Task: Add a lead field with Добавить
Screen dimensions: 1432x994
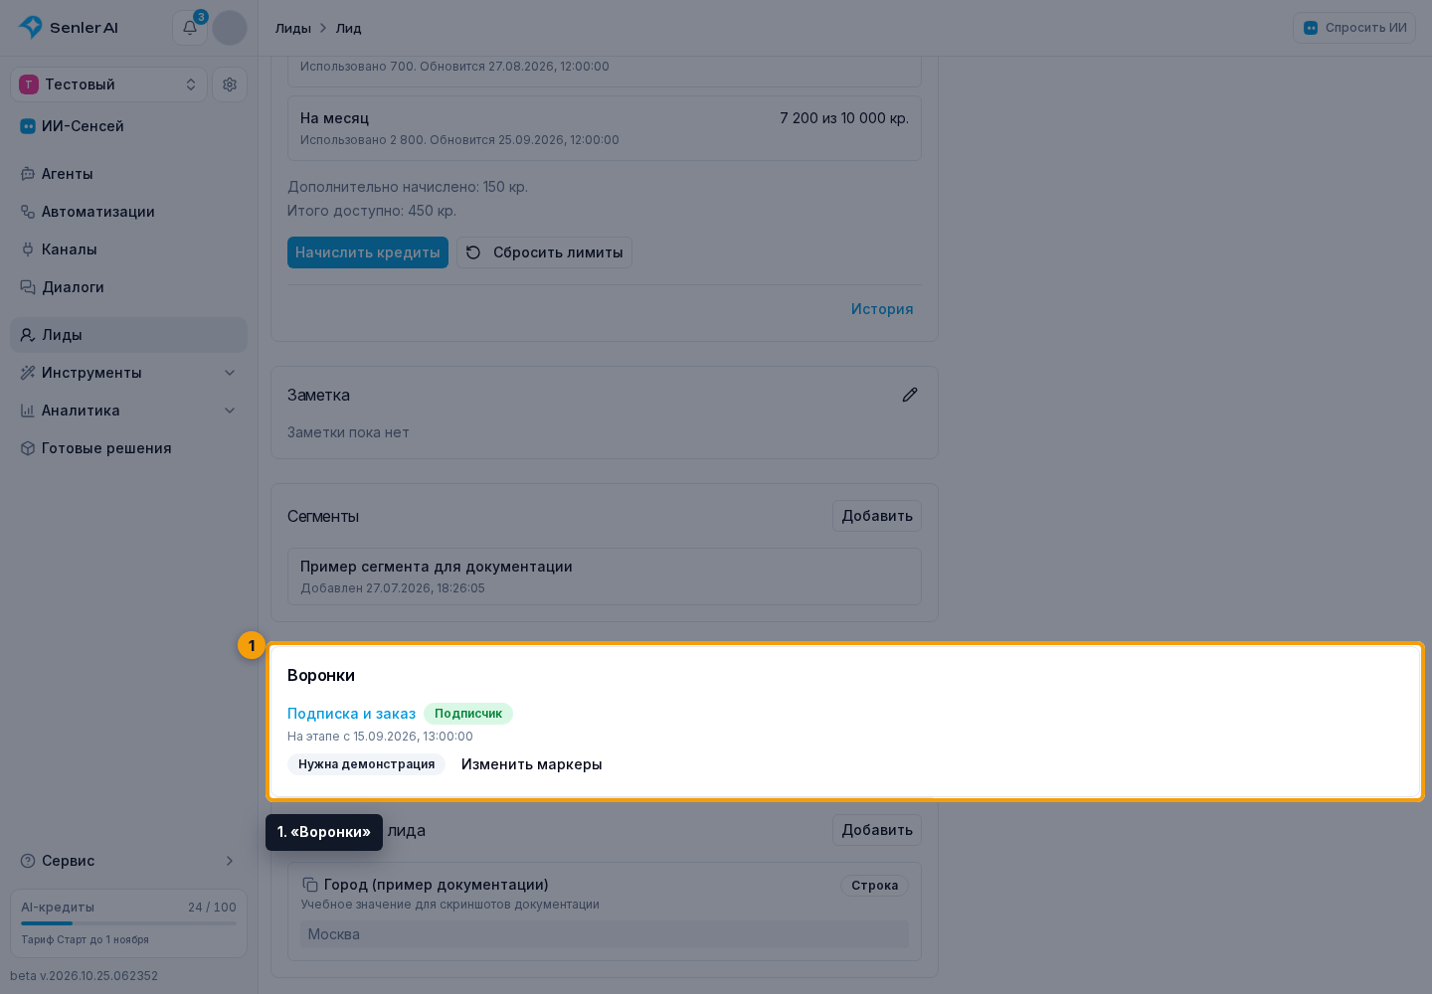Action: click(x=877, y=830)
